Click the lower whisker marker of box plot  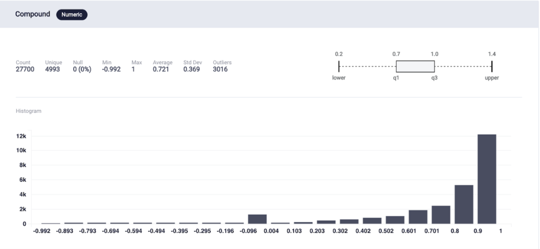339,66
